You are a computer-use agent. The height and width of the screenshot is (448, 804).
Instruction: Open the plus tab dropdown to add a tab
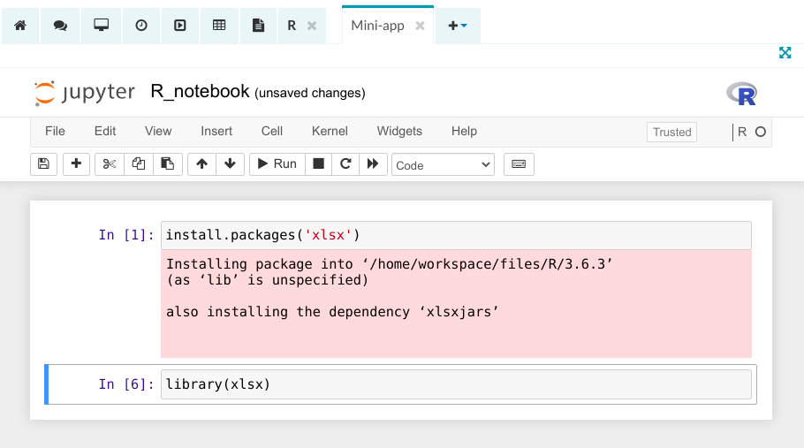pos(458,26)
